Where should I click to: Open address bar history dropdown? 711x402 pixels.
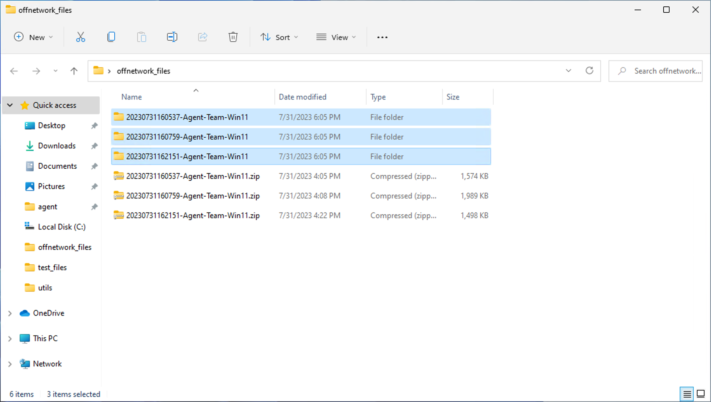tap(568, 71)
